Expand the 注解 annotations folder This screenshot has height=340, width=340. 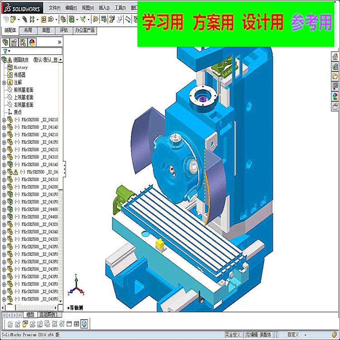click(x=4, y=83)
